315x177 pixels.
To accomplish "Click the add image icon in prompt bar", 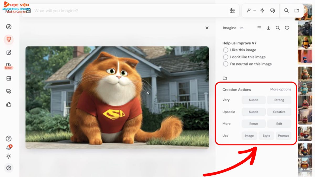I will pos(28,11).
